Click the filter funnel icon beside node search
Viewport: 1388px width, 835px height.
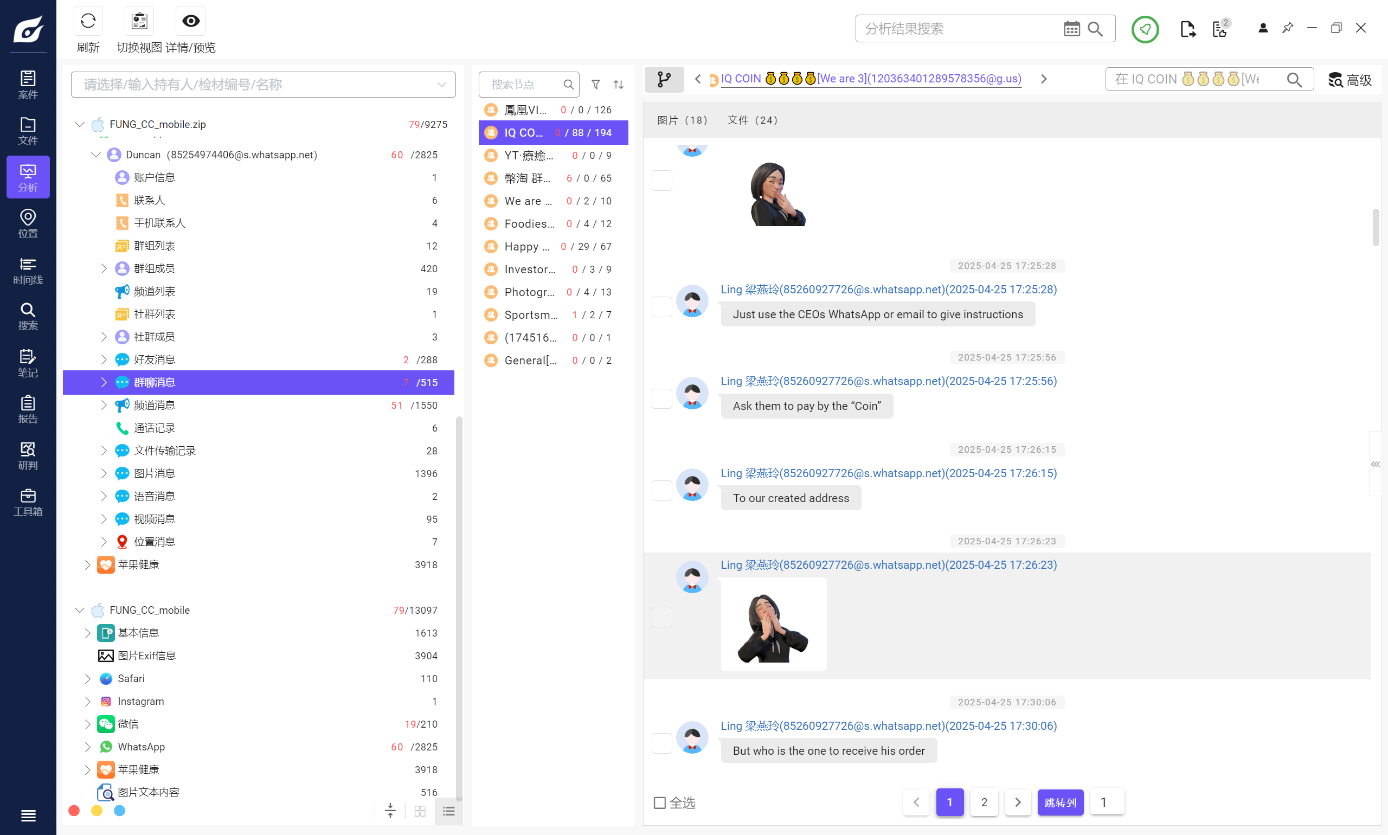tap(595, 85)
